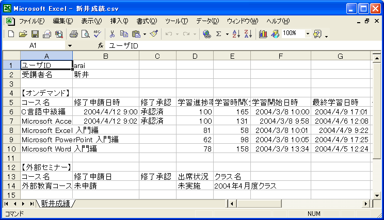The width and height of the screenshot is (384, 220).
Task: Select the 未実施 cell
Action: coord(195,186)
